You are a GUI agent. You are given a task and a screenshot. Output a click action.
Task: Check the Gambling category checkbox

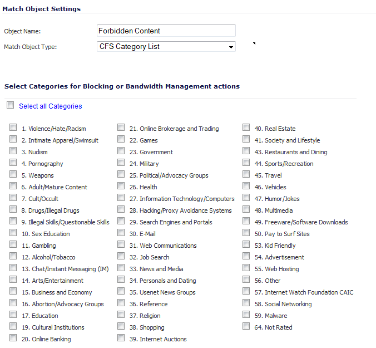[x=13, y=244]
